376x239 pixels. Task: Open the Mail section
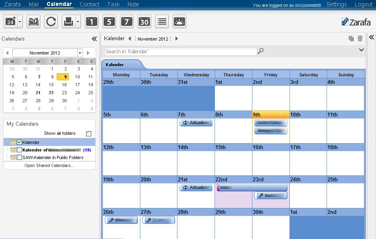[33, 4]
